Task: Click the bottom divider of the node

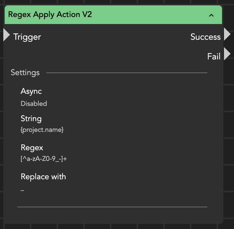Action: click(x=112, y=207)
